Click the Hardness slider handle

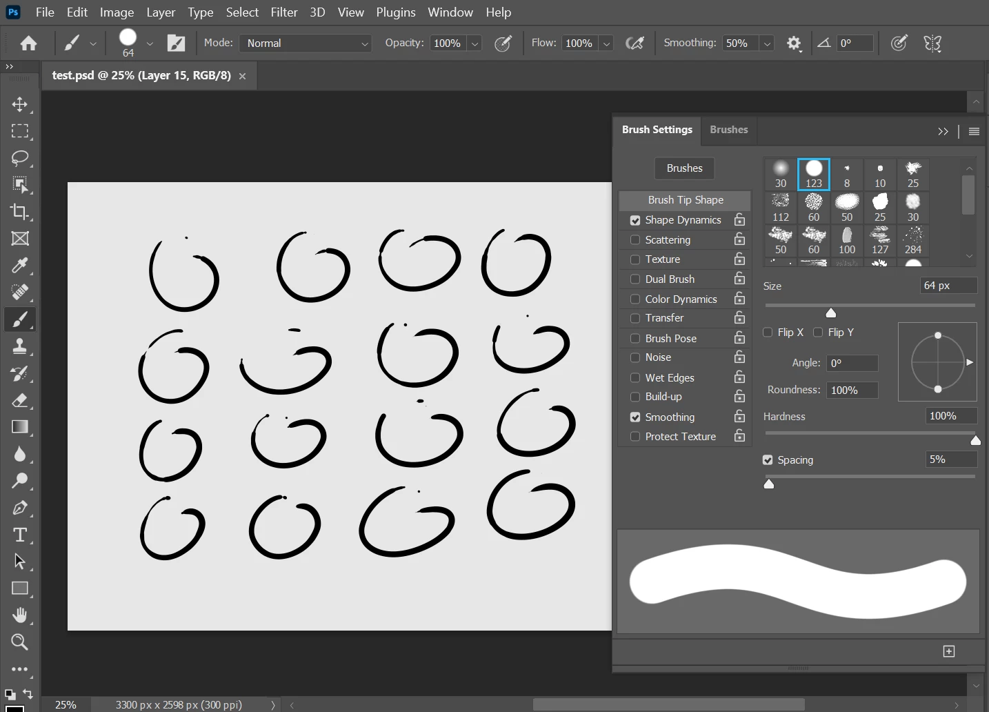tap(975, 440)
